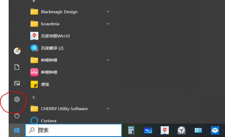Viewport: 225px width, 137px height.
Task: Select the 百度地图Win10 label
Action: pos(55,36)
